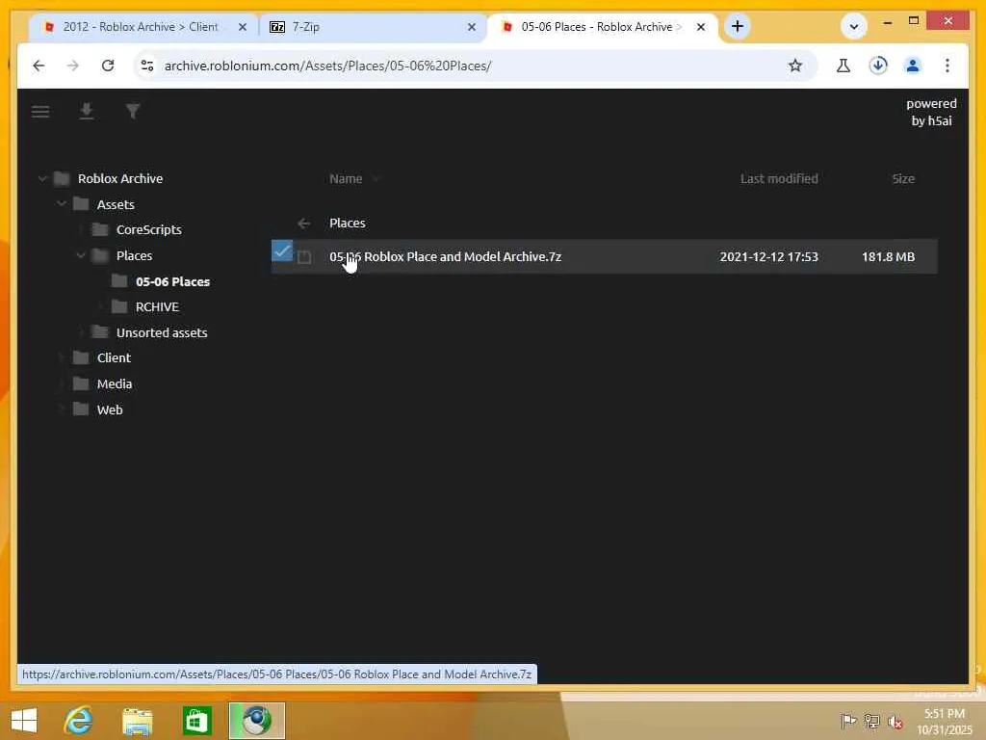This screenshot has width=986, height=740.
Task: Sort the listing by Name
Action: pyautogui.click(x=346, y=178)
